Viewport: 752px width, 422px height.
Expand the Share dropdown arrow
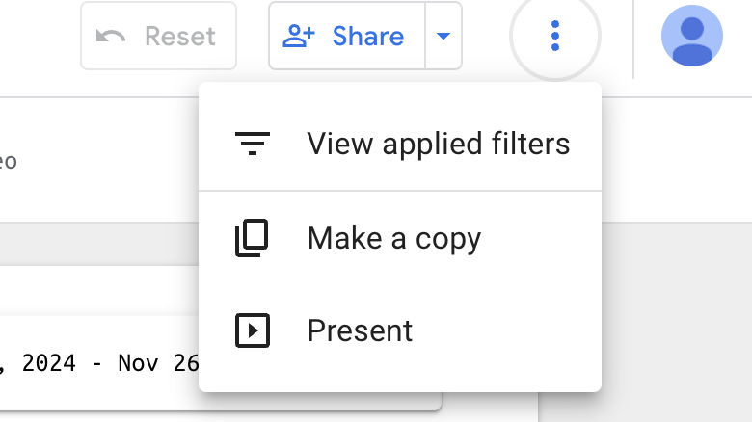click(443, 37)
